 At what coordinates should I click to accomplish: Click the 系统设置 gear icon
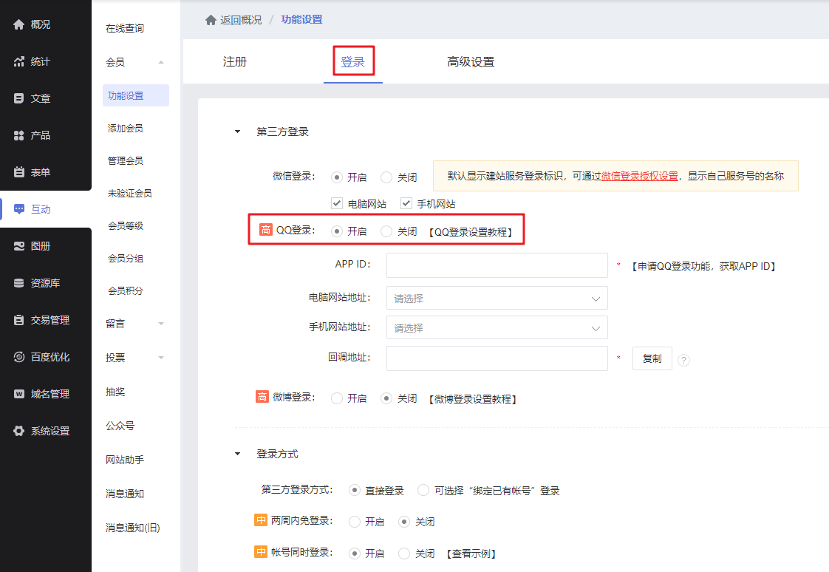(x=19, y=431)
